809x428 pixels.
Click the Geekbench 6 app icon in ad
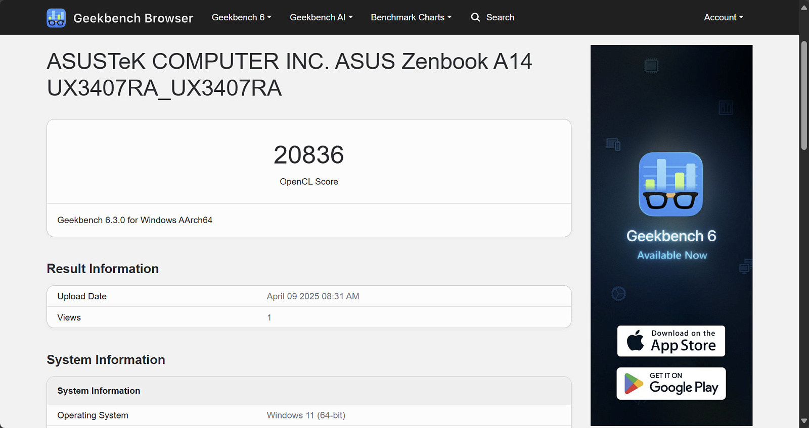pos(671,184)
